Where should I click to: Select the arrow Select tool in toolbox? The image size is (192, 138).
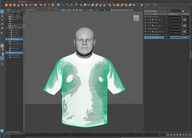pyautogui.click(x=2, y=11)
